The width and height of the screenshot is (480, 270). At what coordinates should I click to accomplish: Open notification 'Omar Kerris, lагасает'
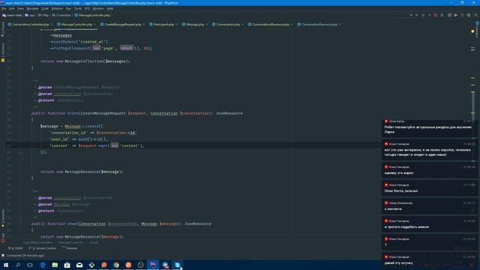coord(430,187)
